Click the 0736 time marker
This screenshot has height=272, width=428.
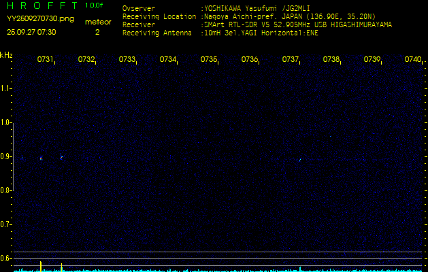coord(250,59)
